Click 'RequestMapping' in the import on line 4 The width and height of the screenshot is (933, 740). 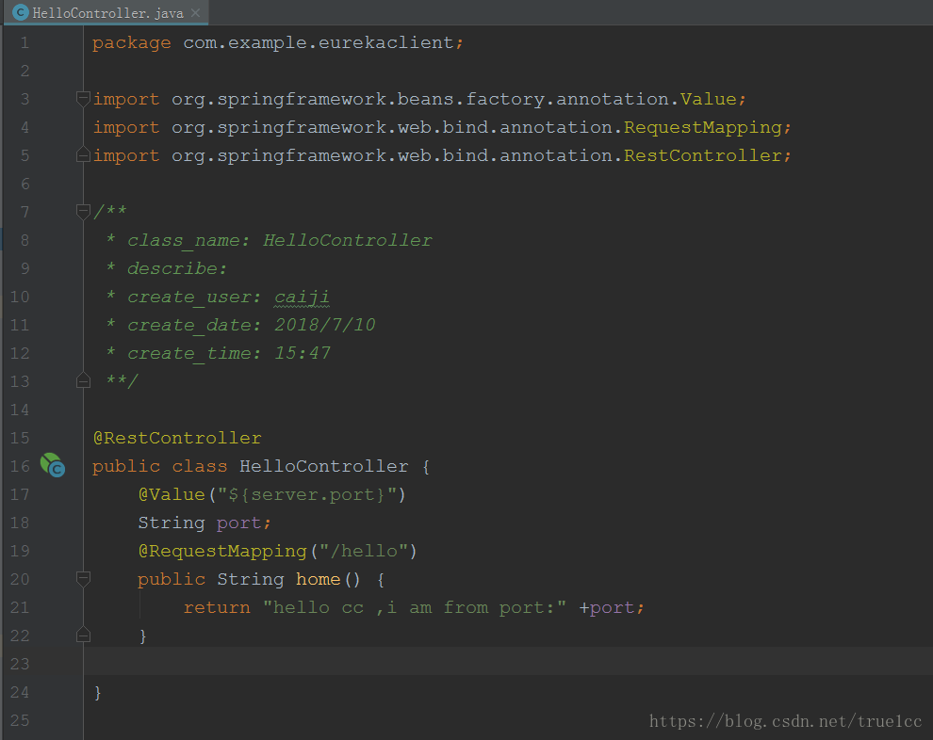tap(703, 128)
